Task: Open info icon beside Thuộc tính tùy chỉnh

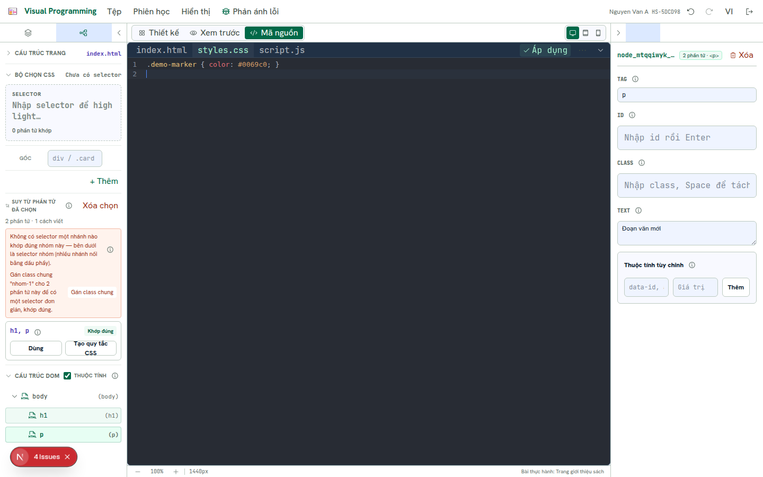Action: point(692,265)
